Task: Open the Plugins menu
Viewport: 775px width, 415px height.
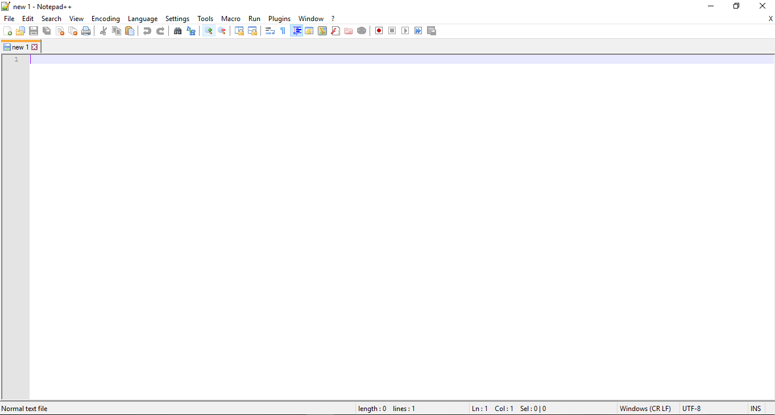Action: click(279, 18)
